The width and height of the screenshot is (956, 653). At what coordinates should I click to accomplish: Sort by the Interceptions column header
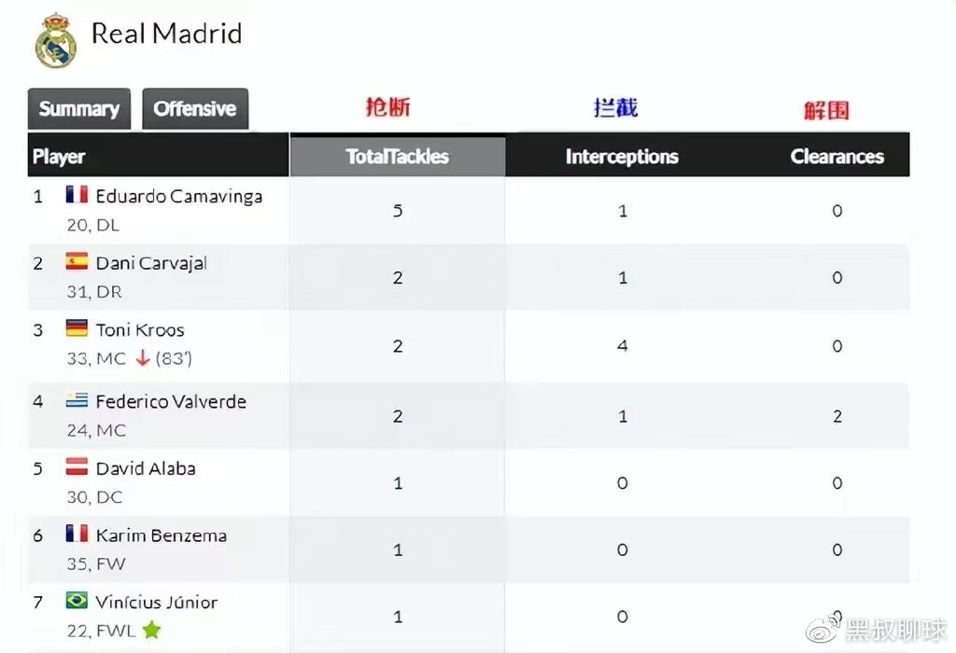(x=622, y=157)
